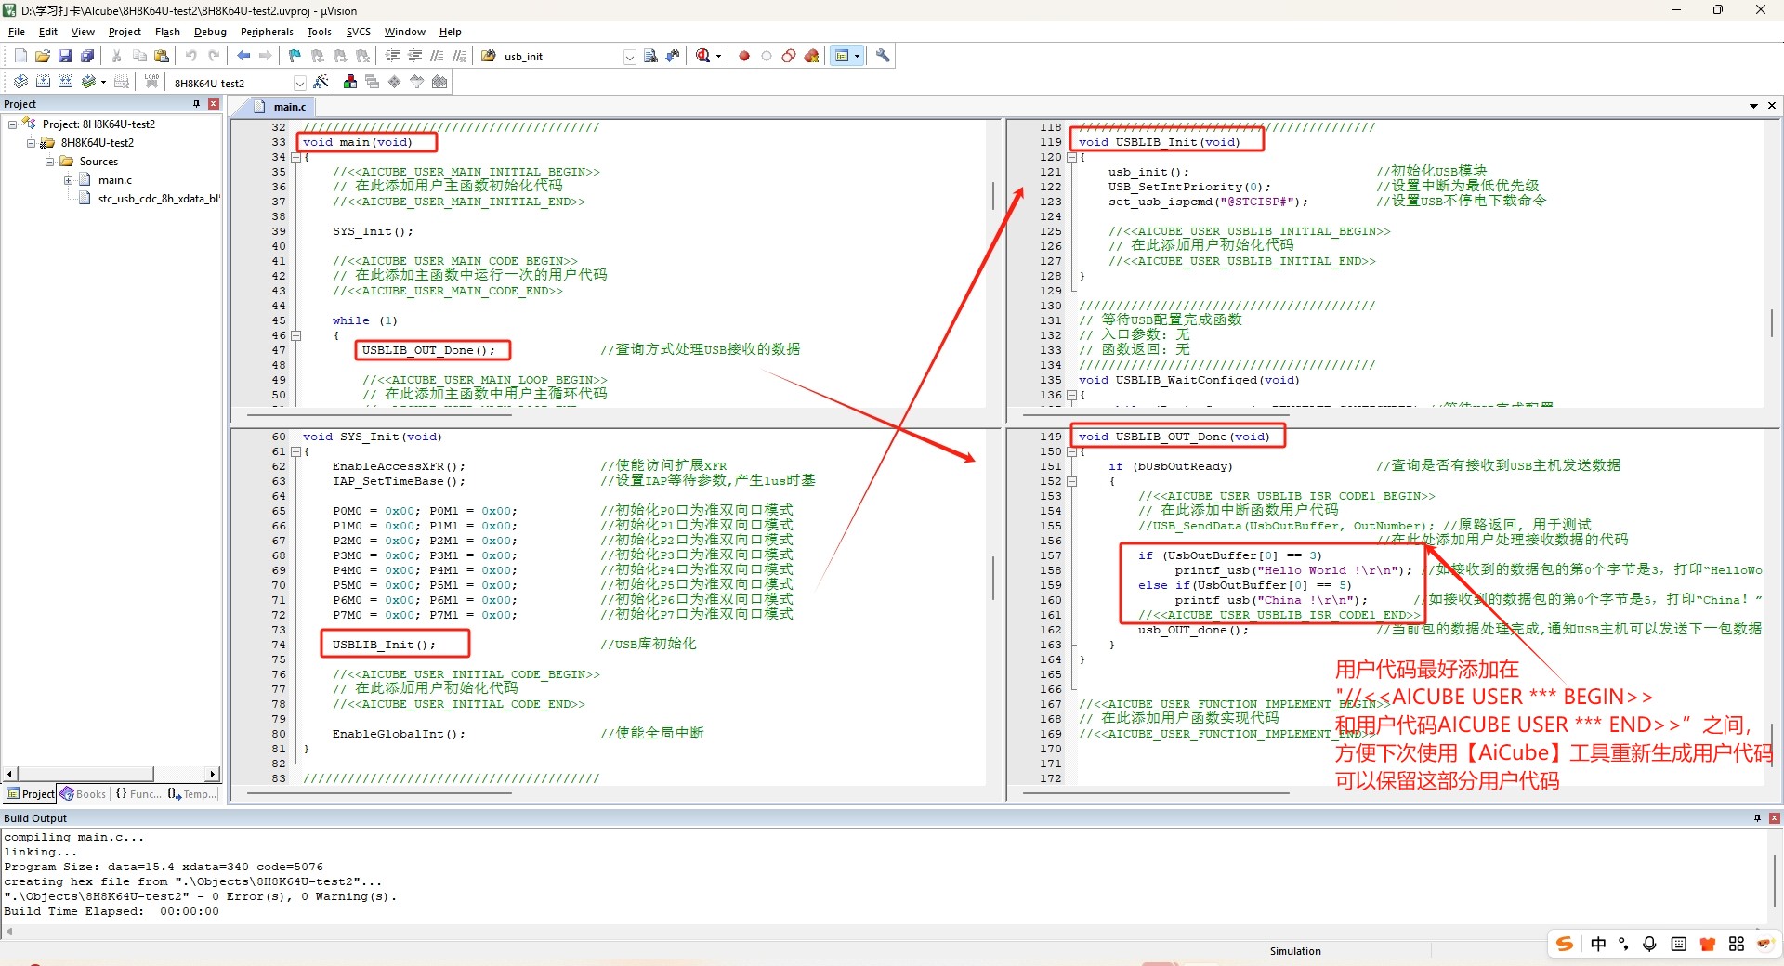Open Options for Target wand icon
This screenshot has height=966, width=1784.
[x=321, y=82]
